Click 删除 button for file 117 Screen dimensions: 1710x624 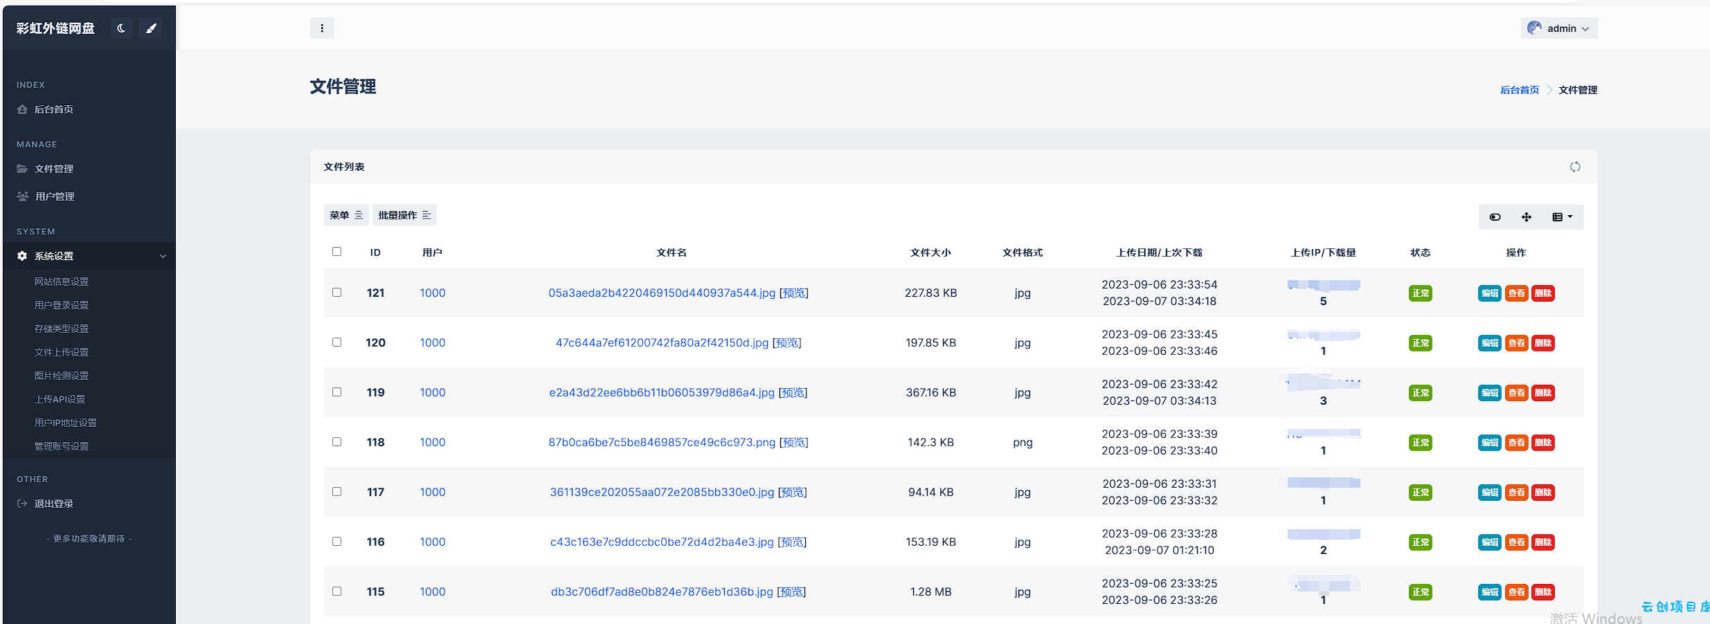pos(1543,493)
